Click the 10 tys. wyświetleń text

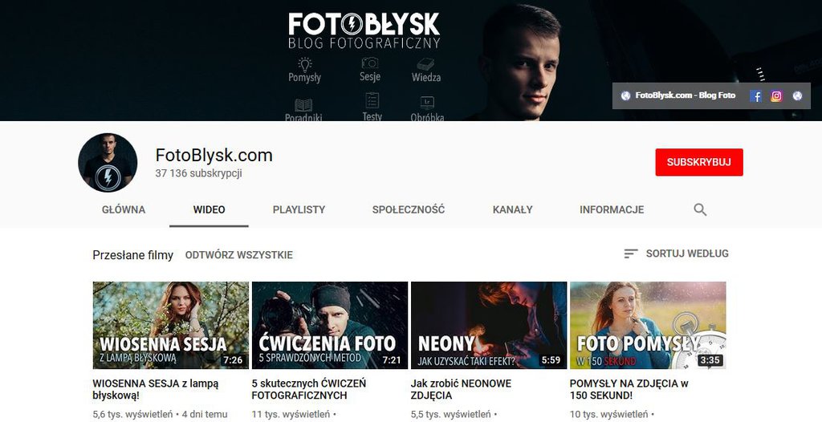(608, 414)
